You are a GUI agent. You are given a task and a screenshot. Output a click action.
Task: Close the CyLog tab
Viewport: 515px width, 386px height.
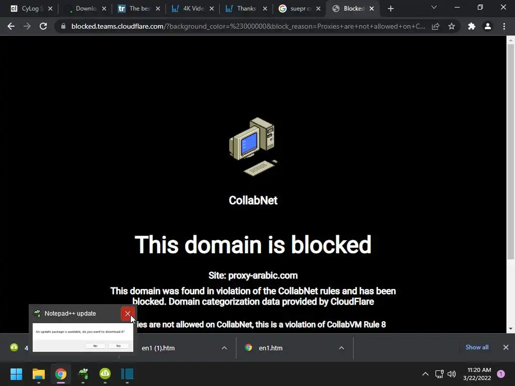(50, 9)
